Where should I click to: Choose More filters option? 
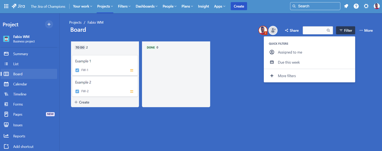(x=309, y=76)
